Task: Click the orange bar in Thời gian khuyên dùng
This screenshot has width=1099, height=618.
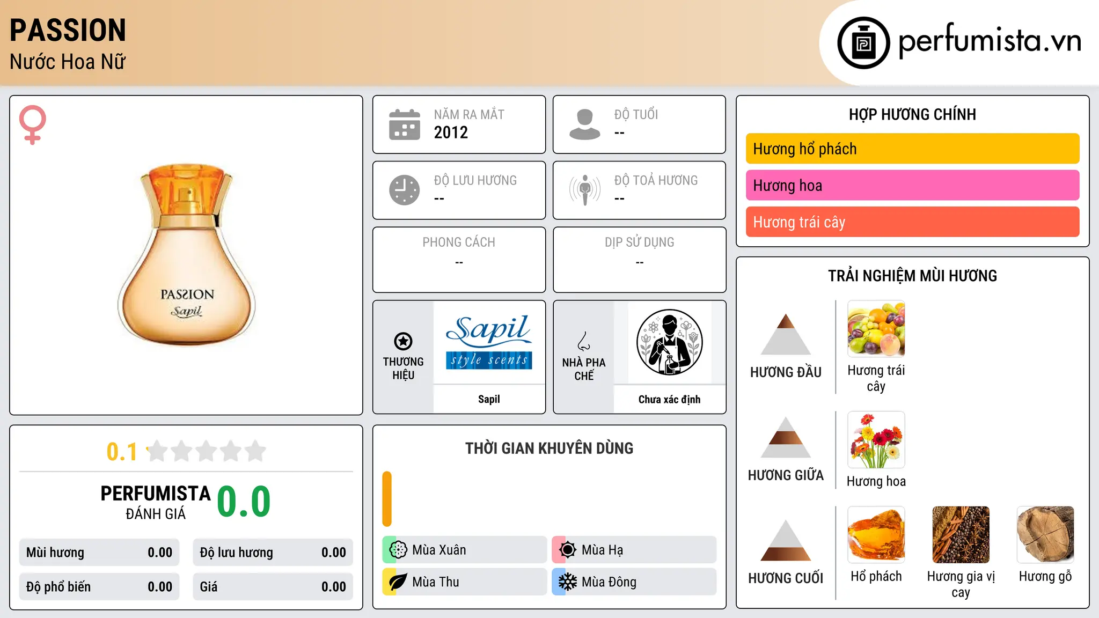Action: coord(387,499)
